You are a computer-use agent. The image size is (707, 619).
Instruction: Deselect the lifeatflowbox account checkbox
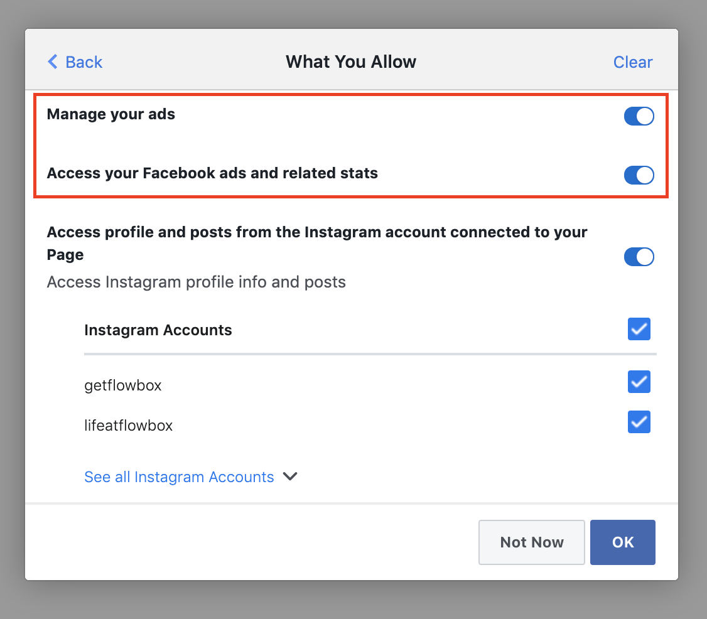pyautogui.click(x=639, y=423)
